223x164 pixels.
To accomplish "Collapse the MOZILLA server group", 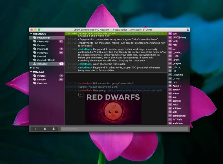I will pos(31,72).
